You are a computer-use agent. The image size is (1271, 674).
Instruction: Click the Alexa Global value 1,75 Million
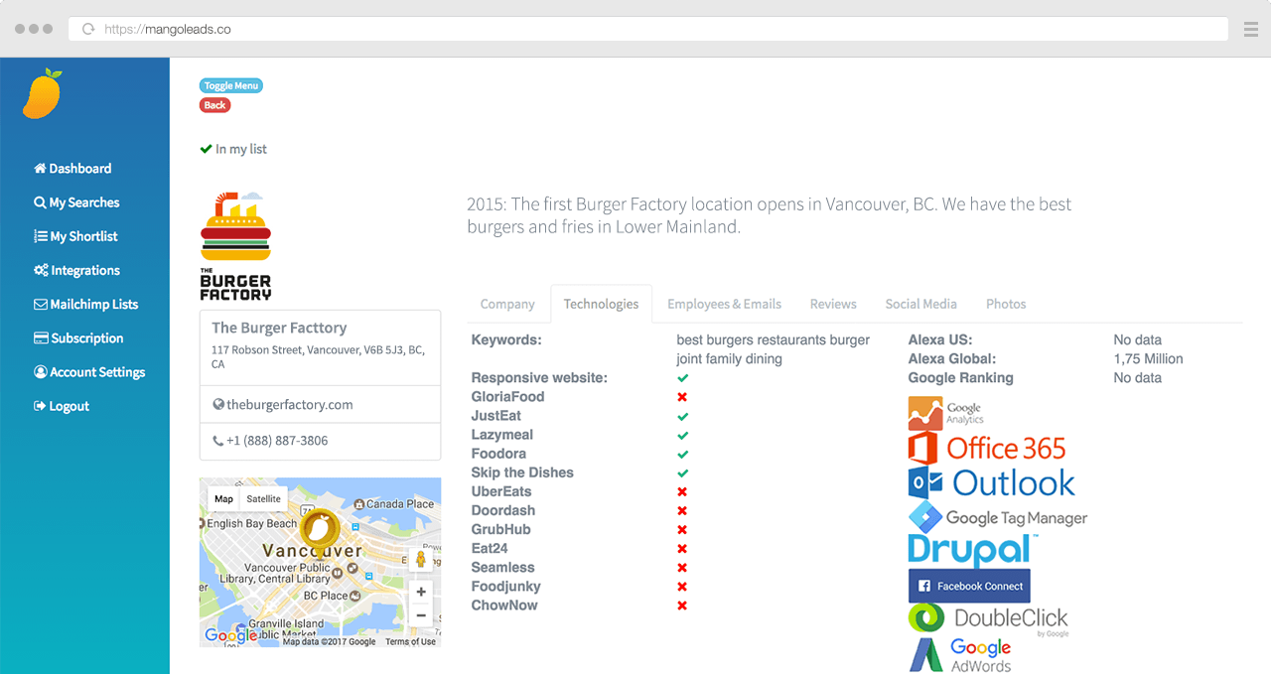point(1149,359)
